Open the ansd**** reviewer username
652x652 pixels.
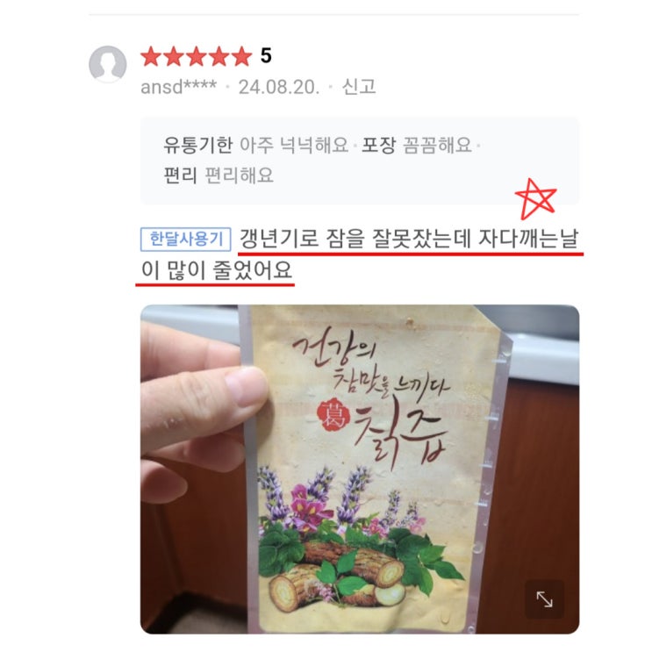[x=179, y=87]
